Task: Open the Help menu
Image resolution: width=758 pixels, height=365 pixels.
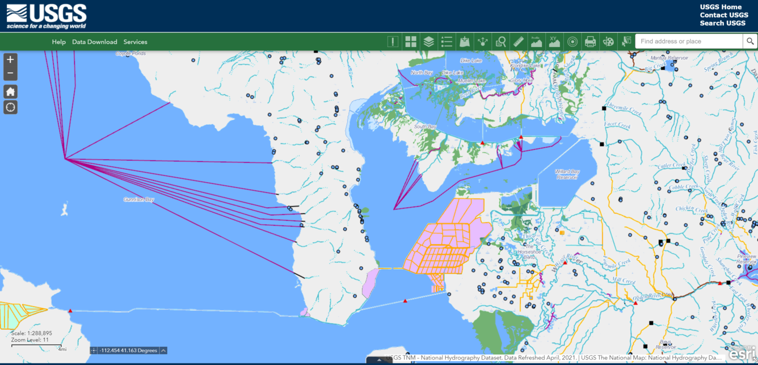Action: [x=58, y=41]
